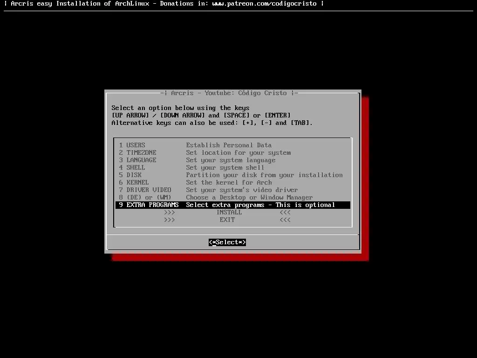Choose the 2 TIMEZONE menu option
The image size is (477, 358).
pos(233,152)
